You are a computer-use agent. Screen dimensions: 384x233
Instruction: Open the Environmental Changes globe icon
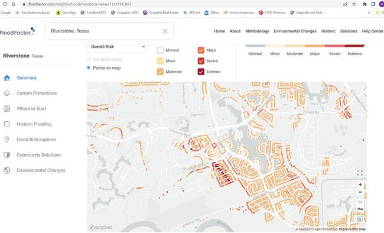[7, 170]
